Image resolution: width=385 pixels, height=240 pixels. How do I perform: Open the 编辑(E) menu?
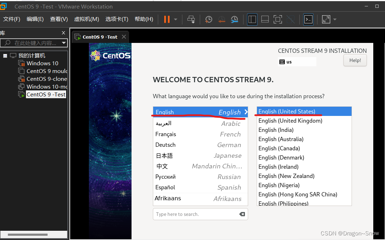pos(35,19)
